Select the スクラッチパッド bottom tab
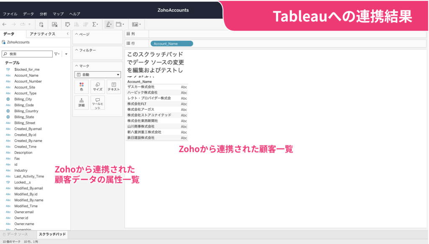Image resolution: width=429 pixels, height=244 pixels. coord(52,234)
